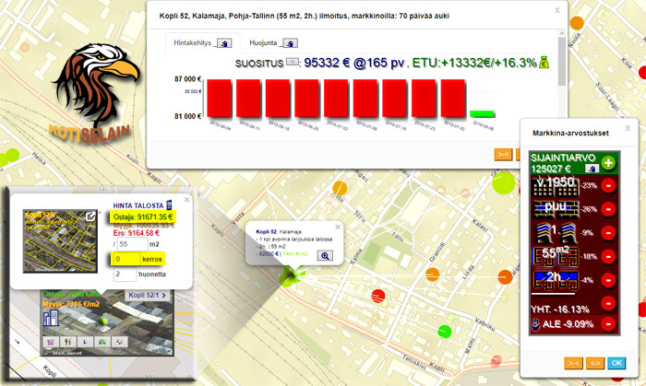The width and height of the screenshot is (646, 386).
Task: Click the huonetta input field showing 2
Action: tap(125, 275)
